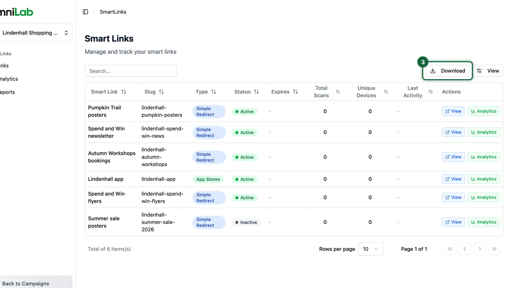512x288 pixels.
Task: Go to last page arrow
Action: point(494,249)
